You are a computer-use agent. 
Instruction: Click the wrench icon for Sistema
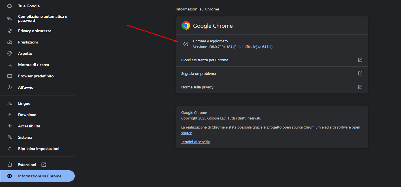click(10, 137)
